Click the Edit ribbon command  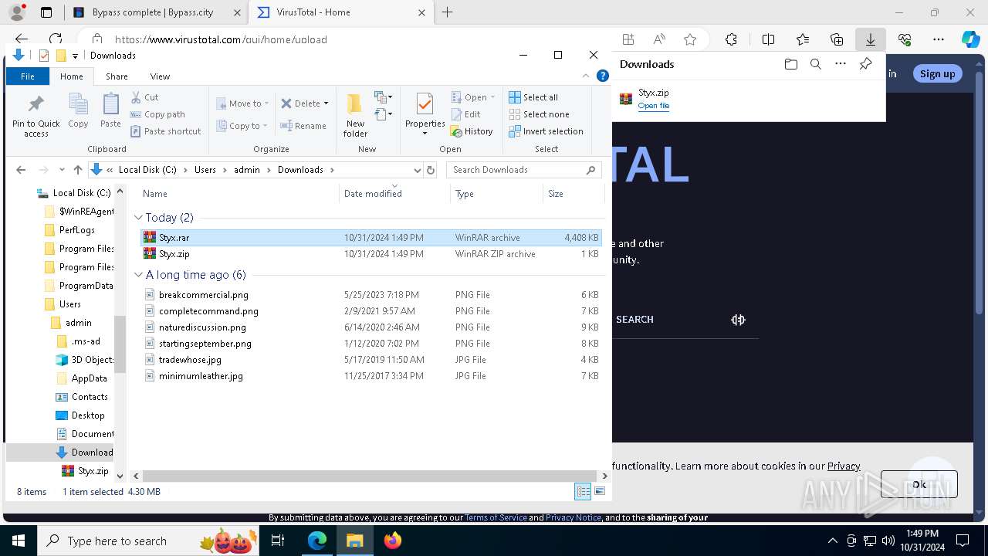(x=466, y=114)
